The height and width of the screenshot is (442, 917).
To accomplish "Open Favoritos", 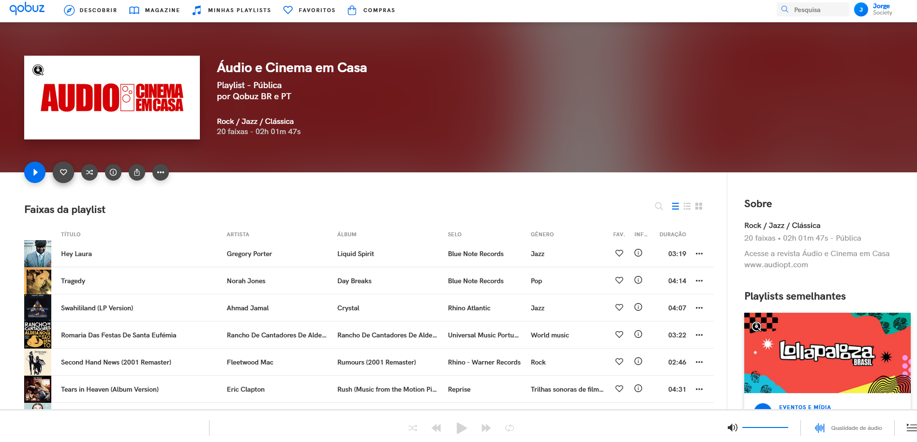I will 309,10.
